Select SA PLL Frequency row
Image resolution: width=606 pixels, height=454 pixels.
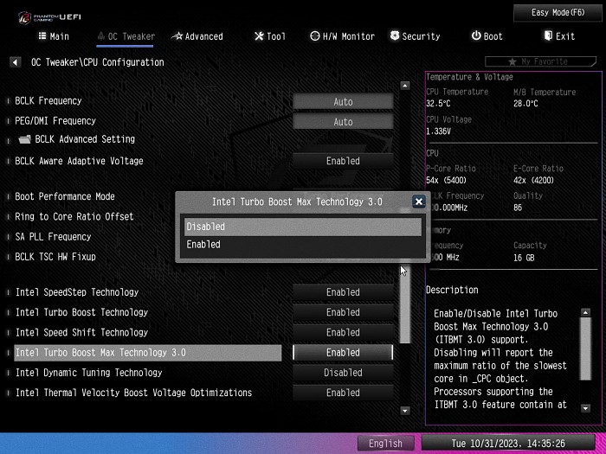pyautogui.click(x=53, y=237)
